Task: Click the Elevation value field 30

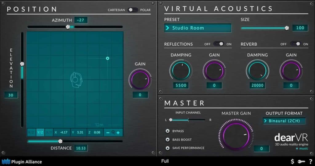Action: click(11, 95)
